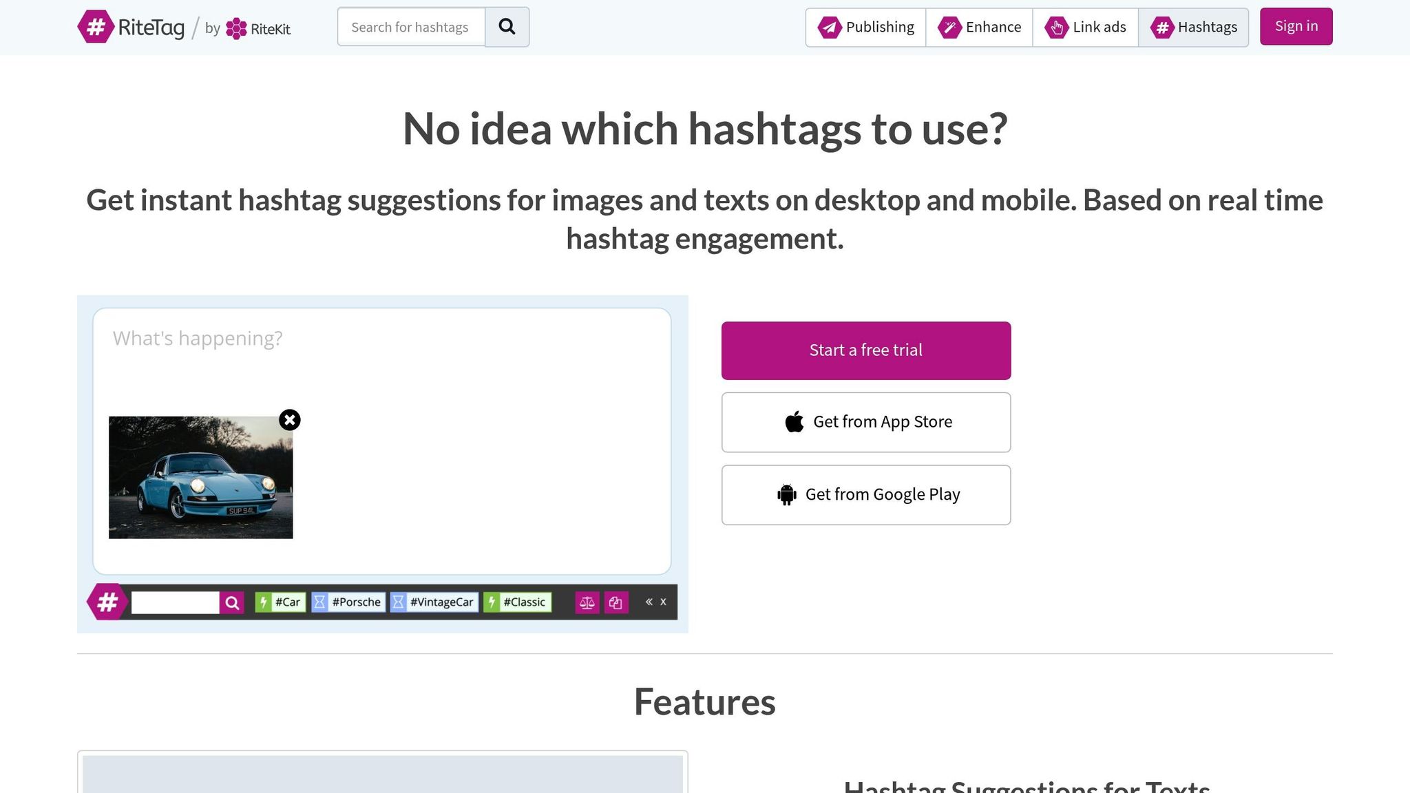Click the compare scales icon in hashtag bar
1410x793 pixels.
pos(587,602)
